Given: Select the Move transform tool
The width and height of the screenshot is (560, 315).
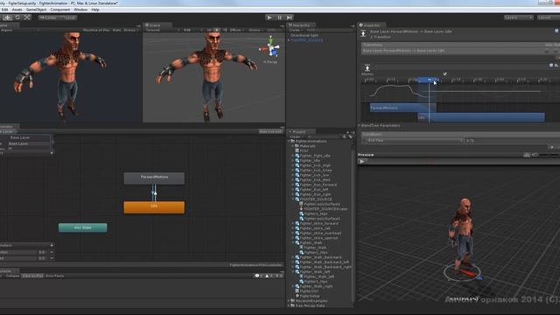Looking at the screenshot, I should [x=8, y=17].
